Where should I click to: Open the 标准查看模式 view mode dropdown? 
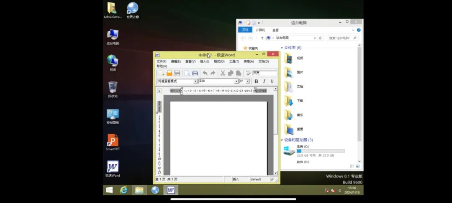tap(195, 81)
